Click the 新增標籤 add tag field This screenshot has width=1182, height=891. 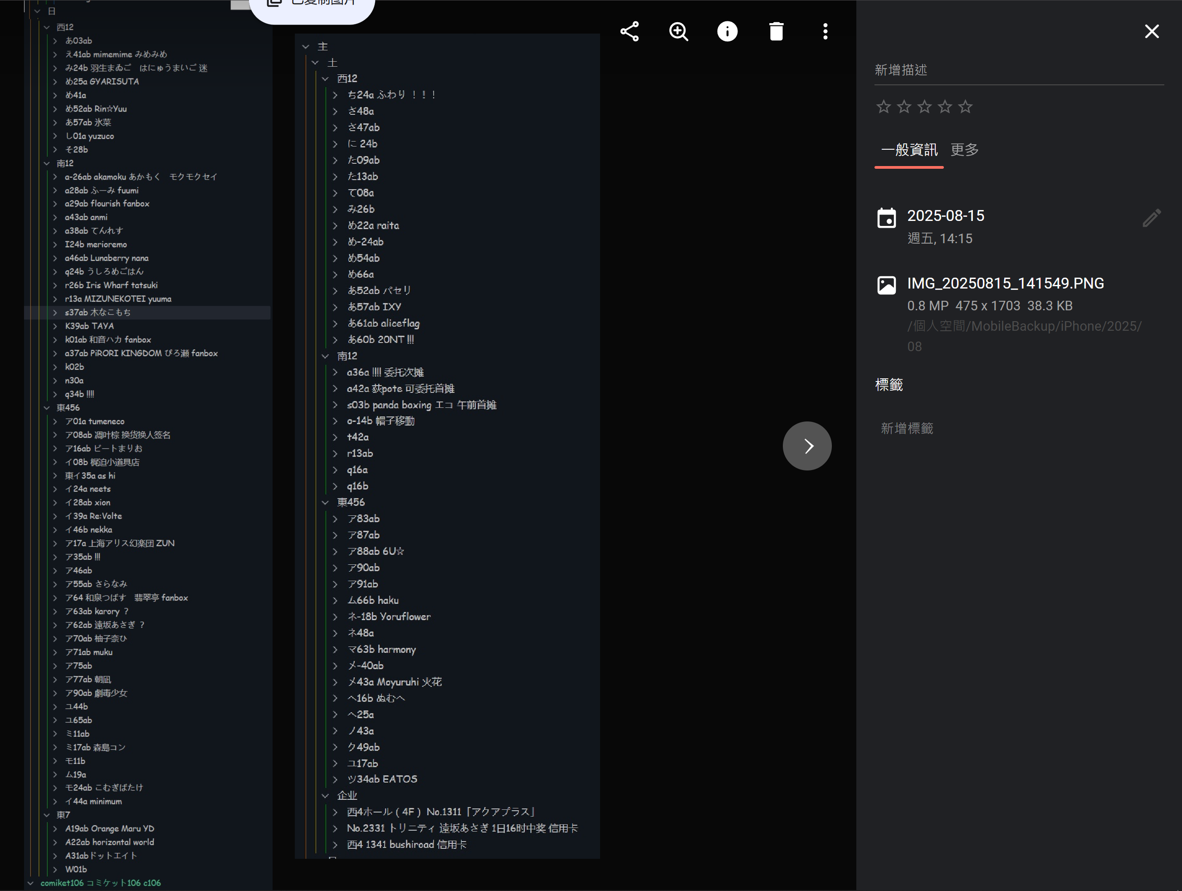(x=907, y=428)
